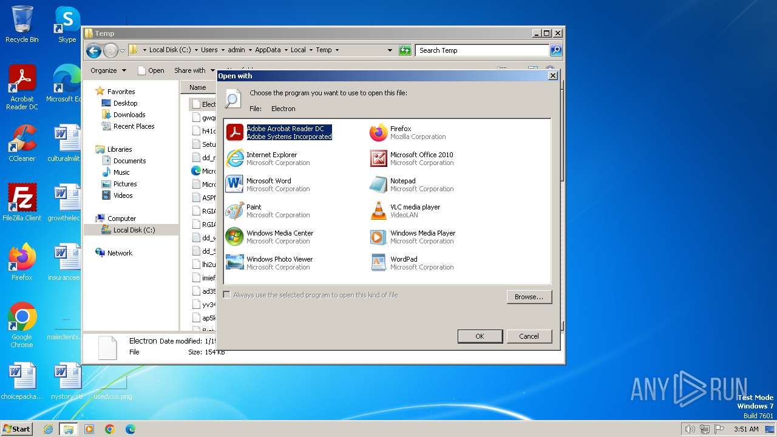
Task: Open FileZilla Client desktop shortcut
Action: [22, 202]
